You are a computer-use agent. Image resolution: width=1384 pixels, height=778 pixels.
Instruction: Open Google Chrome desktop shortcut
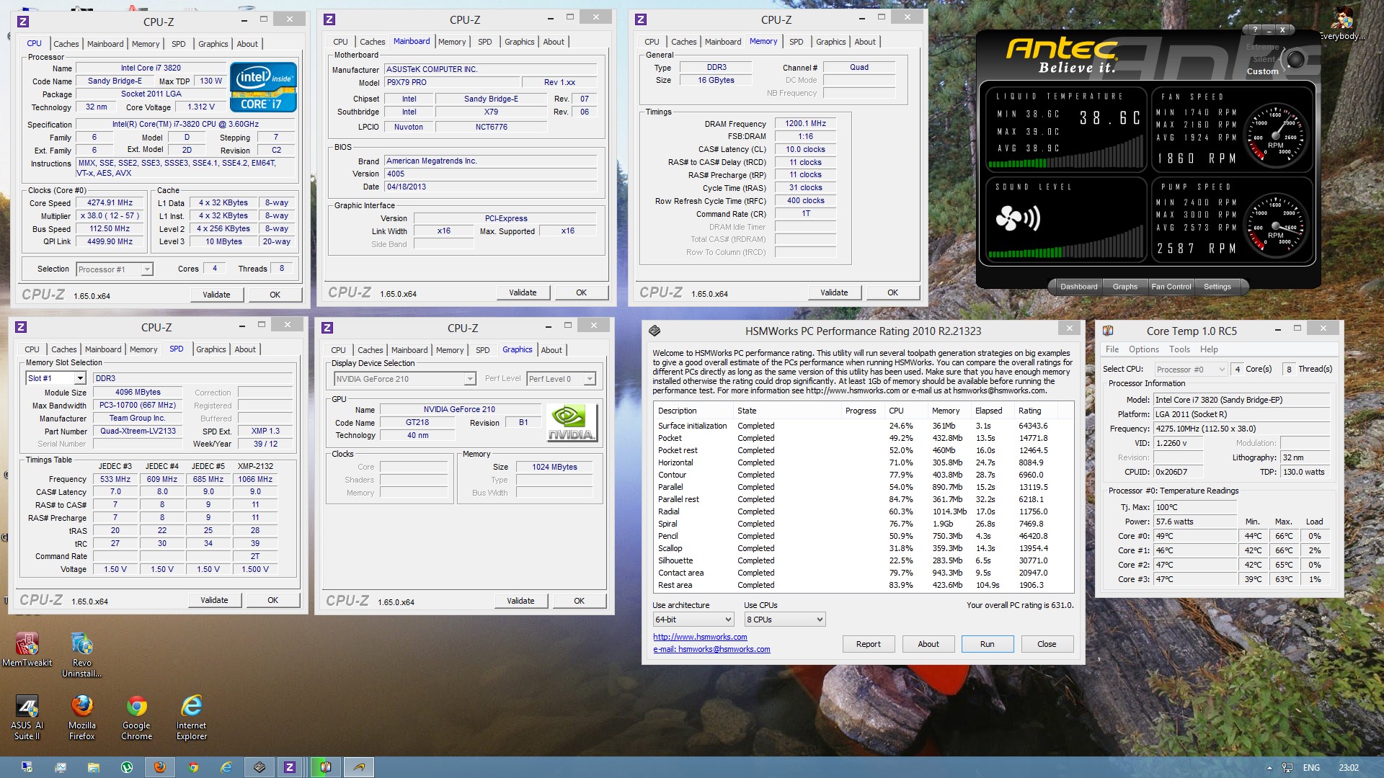(x=136, y=707)
